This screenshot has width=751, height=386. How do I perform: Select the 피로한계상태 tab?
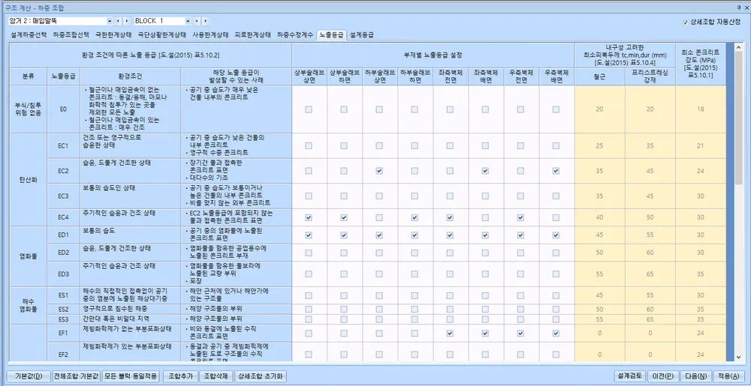tap(253, 35)
